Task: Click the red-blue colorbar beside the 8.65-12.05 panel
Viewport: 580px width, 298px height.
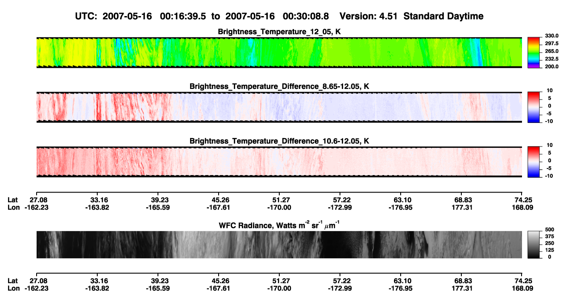Action: click(x=534, y=107)
